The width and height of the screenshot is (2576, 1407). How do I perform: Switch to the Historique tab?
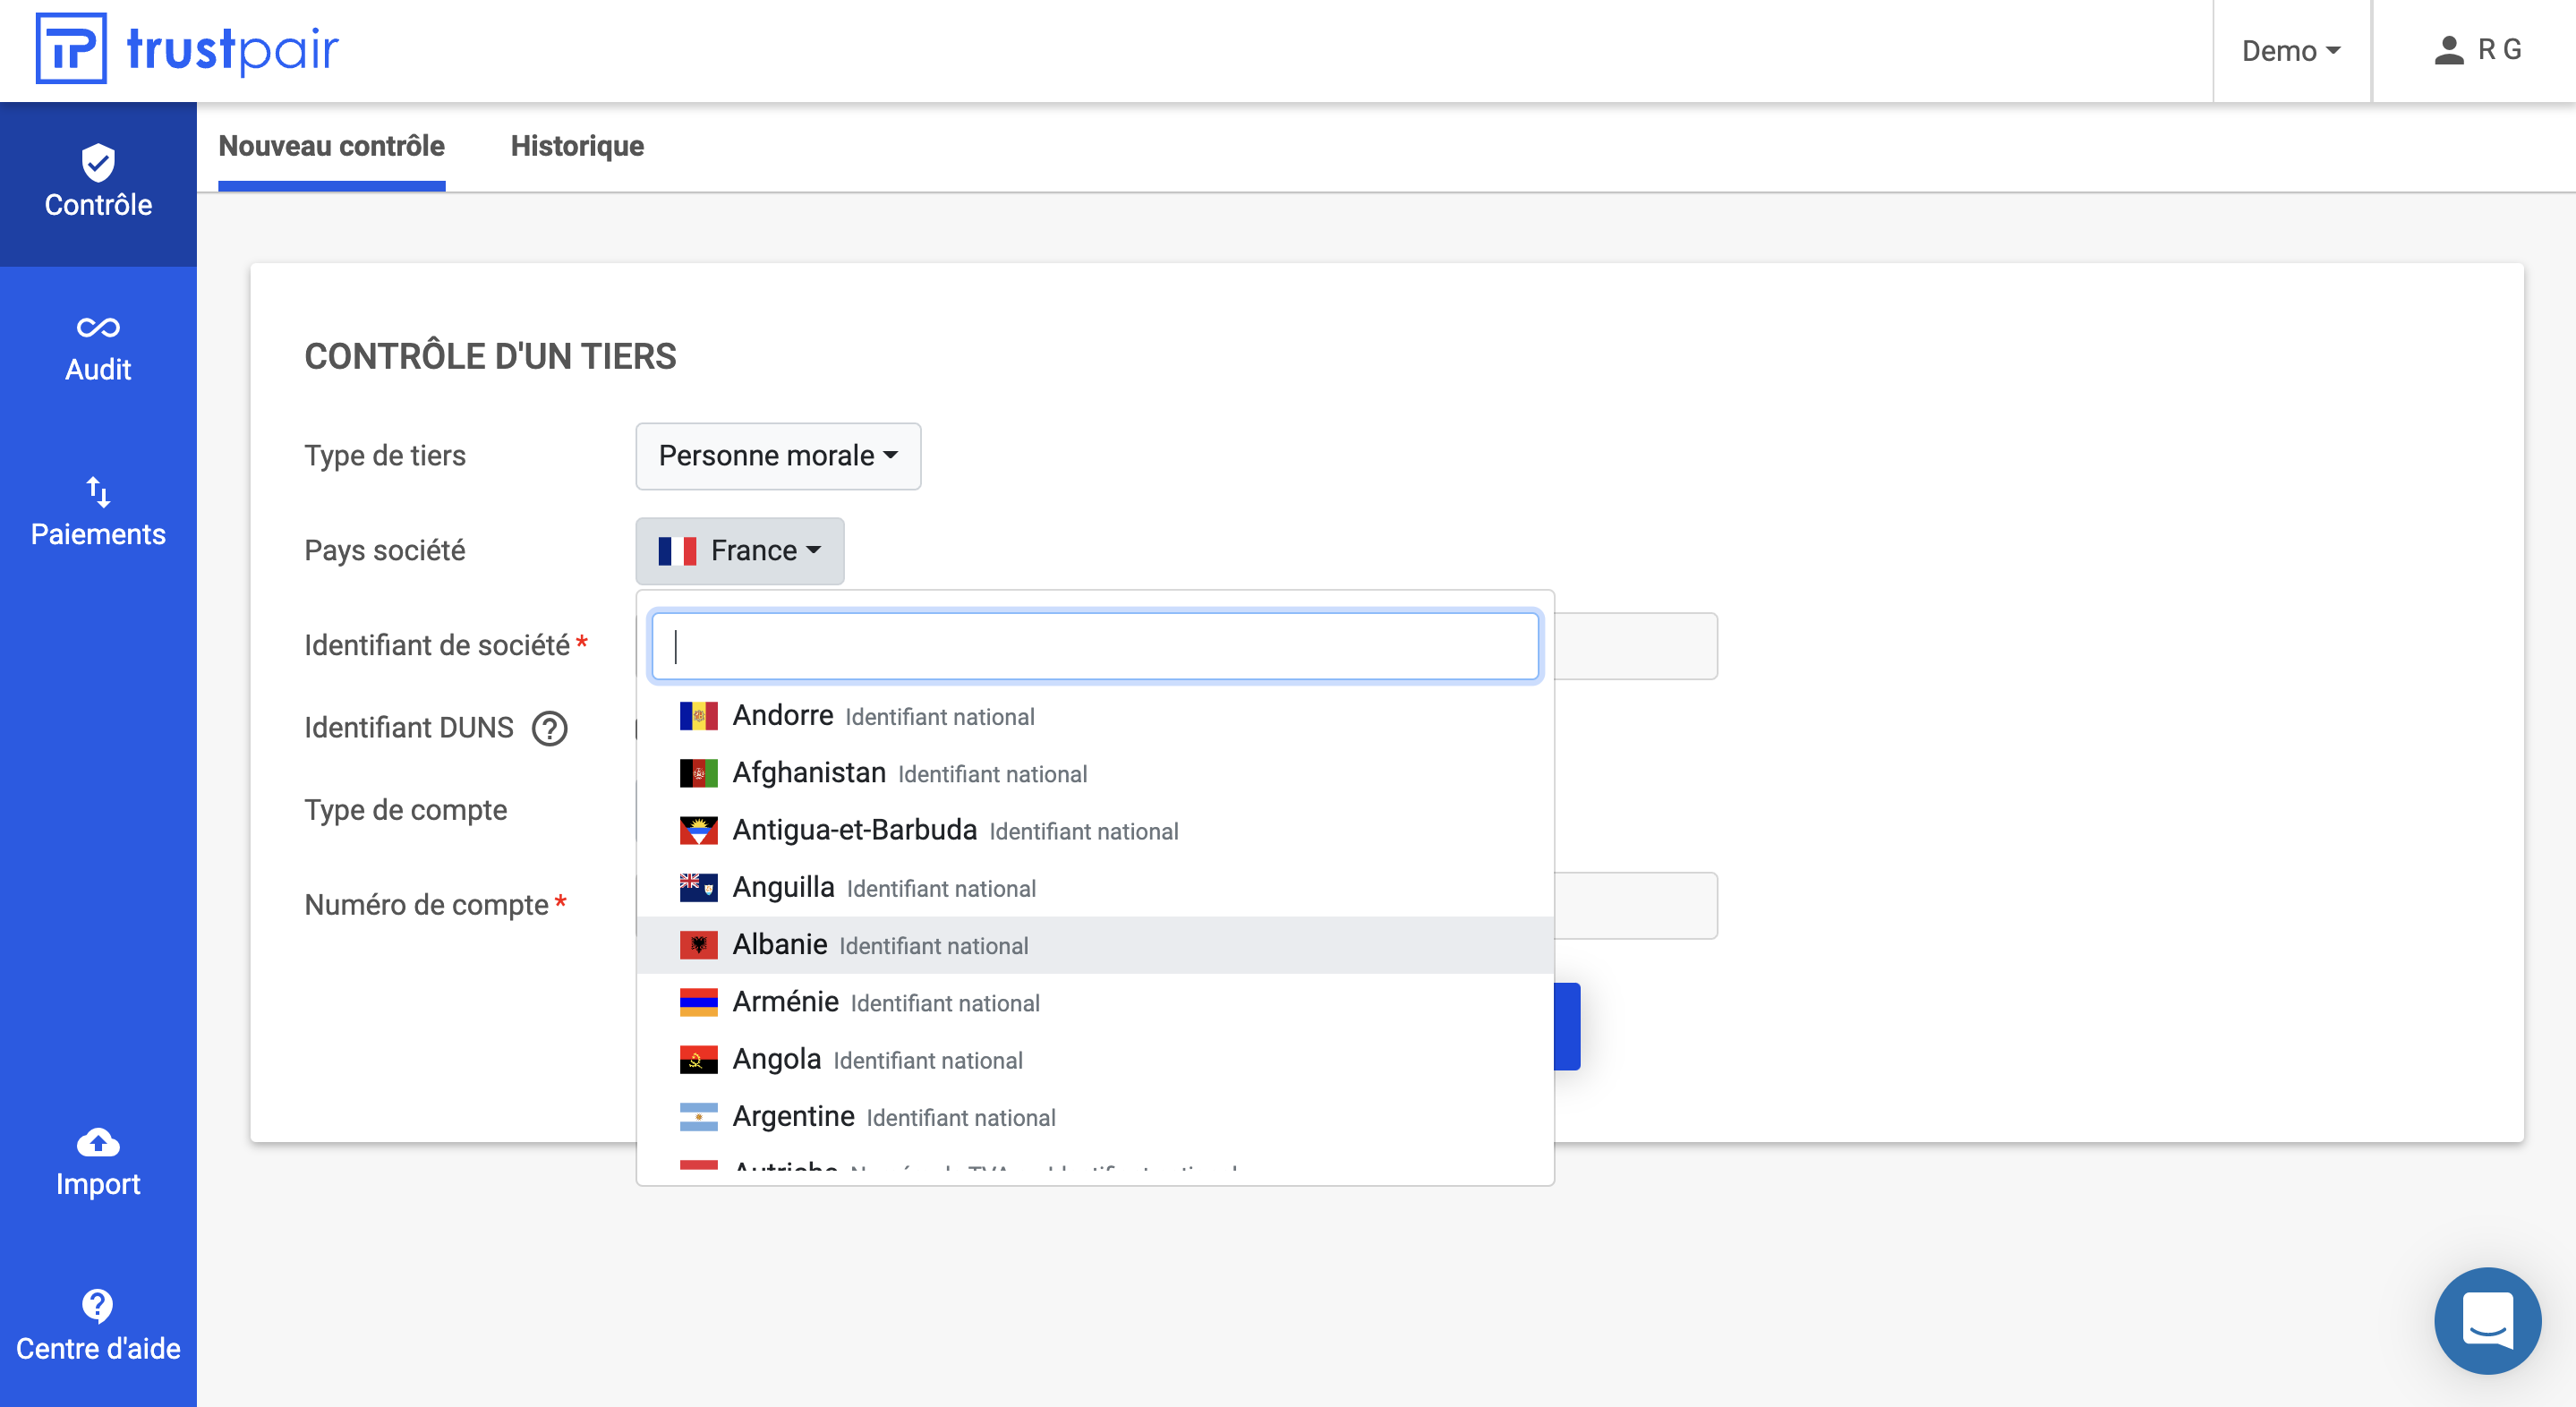click(x=577, y=146)
